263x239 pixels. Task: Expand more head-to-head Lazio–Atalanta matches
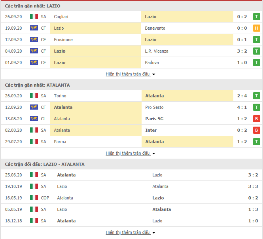tap(131, 232)
